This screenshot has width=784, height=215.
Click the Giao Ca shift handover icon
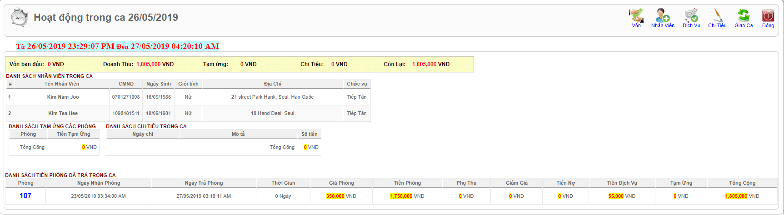[x=744, y=16]
